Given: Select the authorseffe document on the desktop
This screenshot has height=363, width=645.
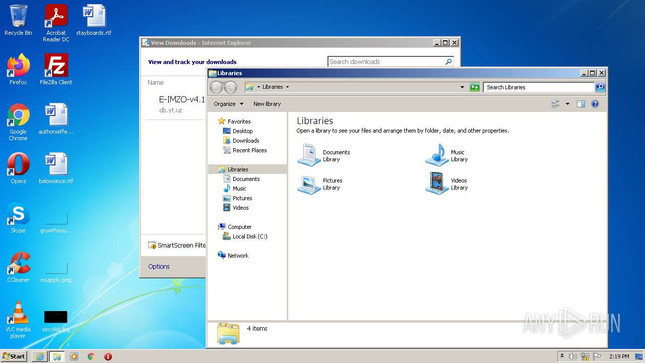Looking at the screenshot, I should pos(56,119).
